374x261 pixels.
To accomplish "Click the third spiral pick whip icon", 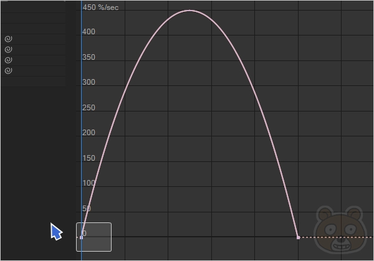I will click(x=8, y=60).
